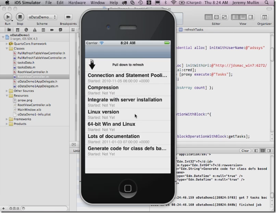Collapse the Classes folder group
276x213 pixels.
pyautogui.click(x=7, y=49)
